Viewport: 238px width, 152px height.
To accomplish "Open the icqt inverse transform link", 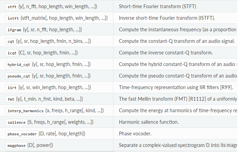I will click(12, 53).
